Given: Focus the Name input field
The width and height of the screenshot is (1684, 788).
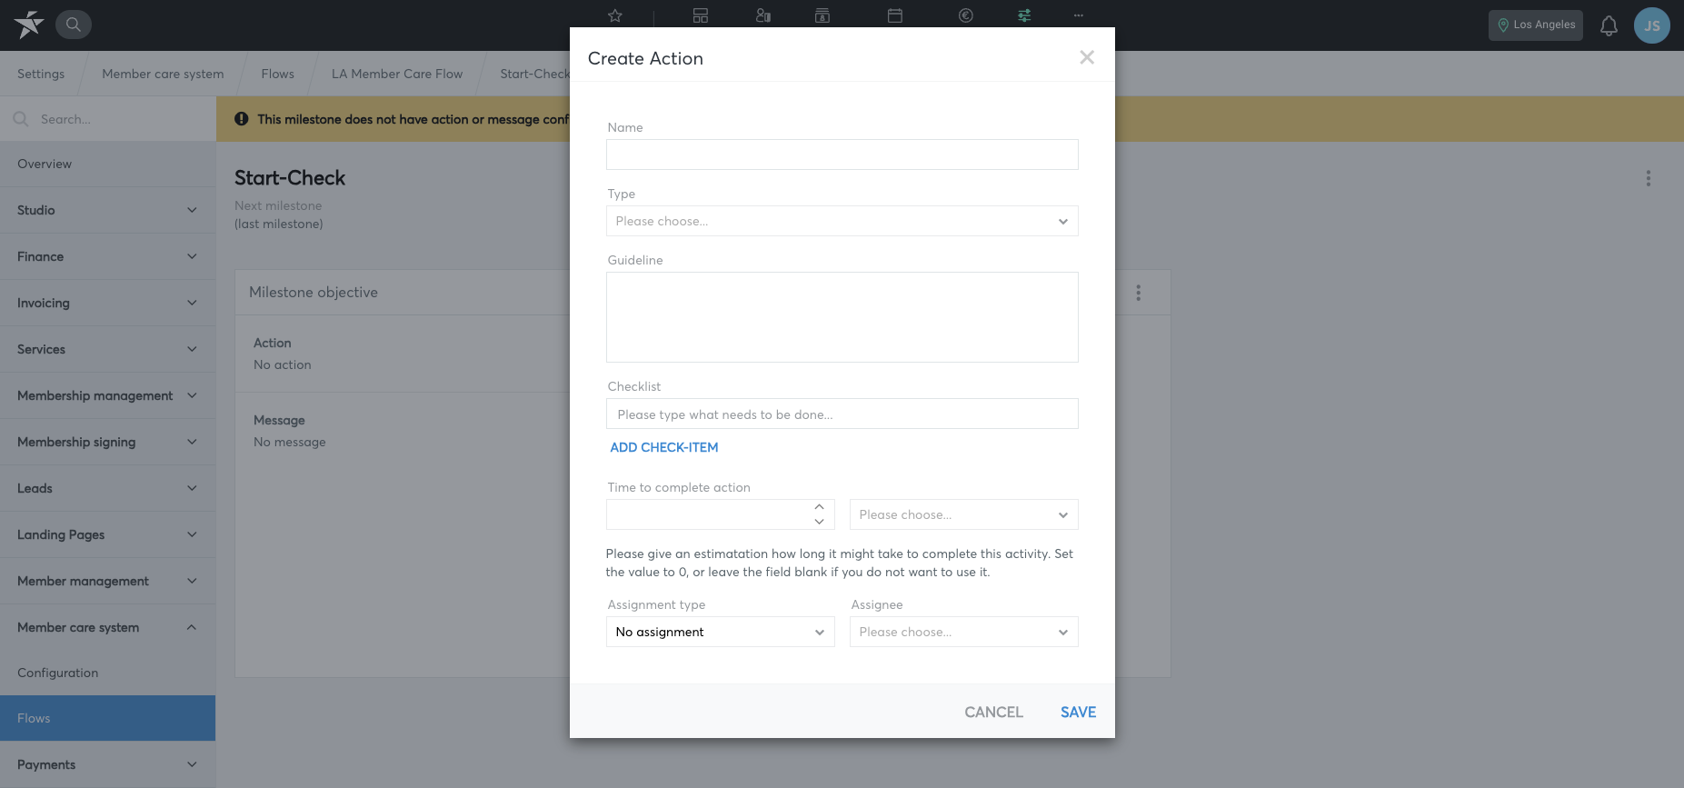Looking at the screenshot, I should [842, 155].
